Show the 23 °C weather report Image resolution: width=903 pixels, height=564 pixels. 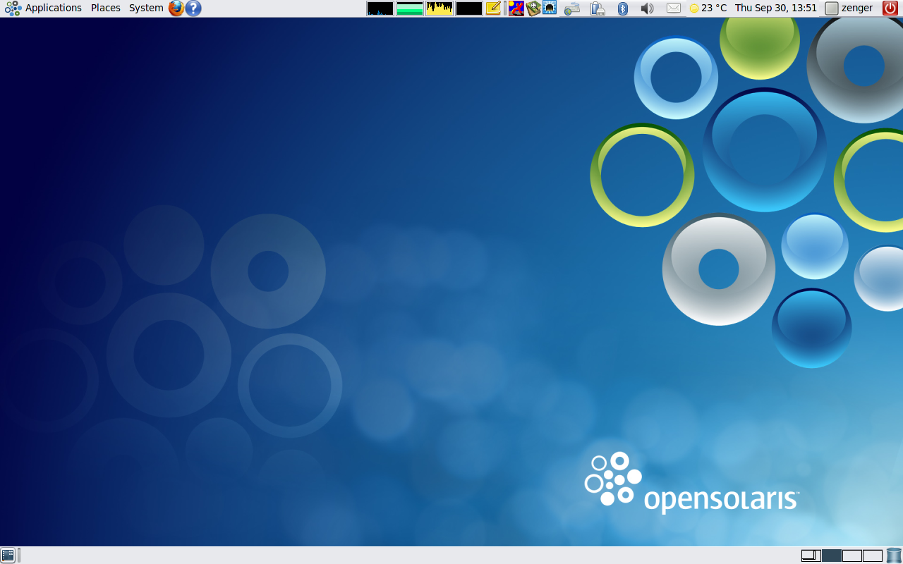pos(708,8)
